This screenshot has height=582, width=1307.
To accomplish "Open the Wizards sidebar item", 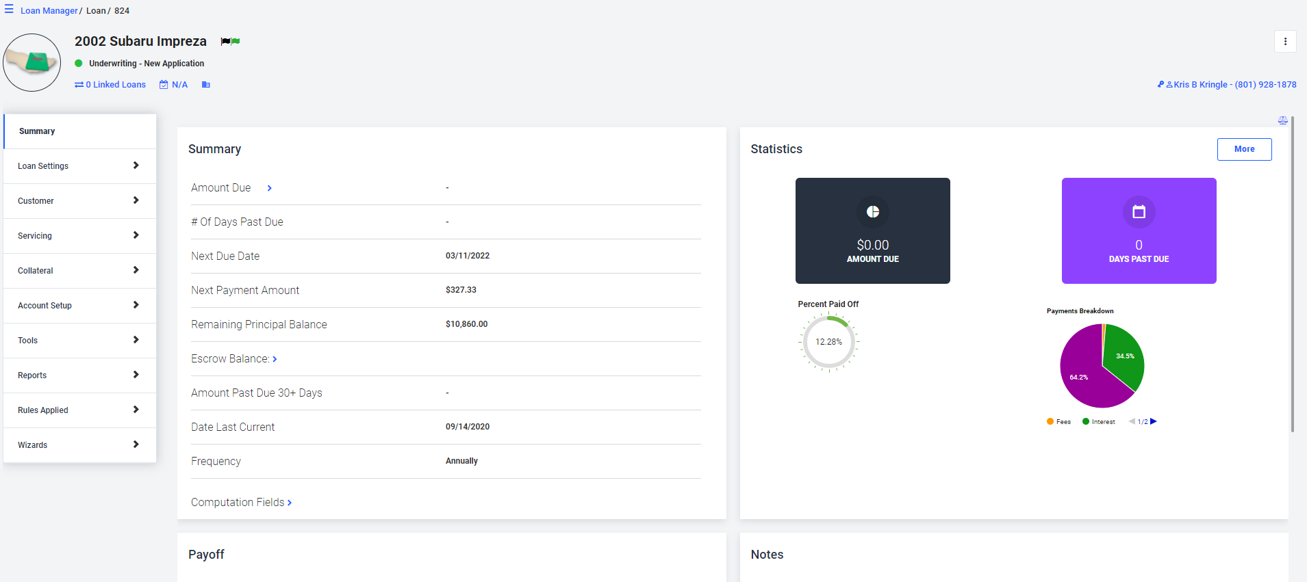I will pos(80,445).
